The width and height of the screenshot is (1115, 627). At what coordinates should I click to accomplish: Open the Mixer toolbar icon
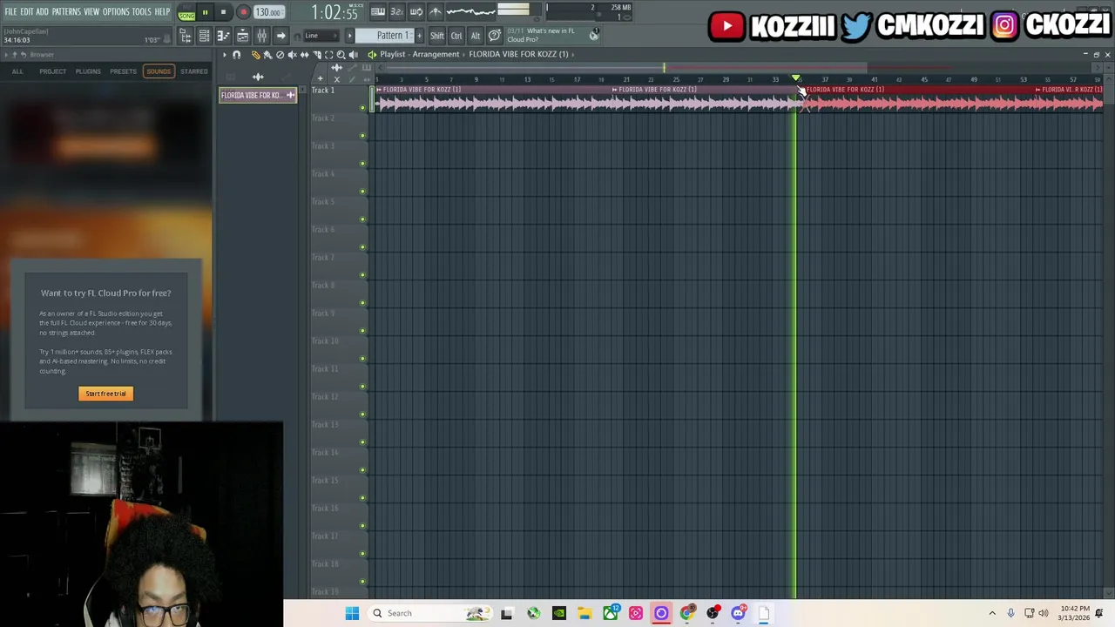click(x=261, y=36)
